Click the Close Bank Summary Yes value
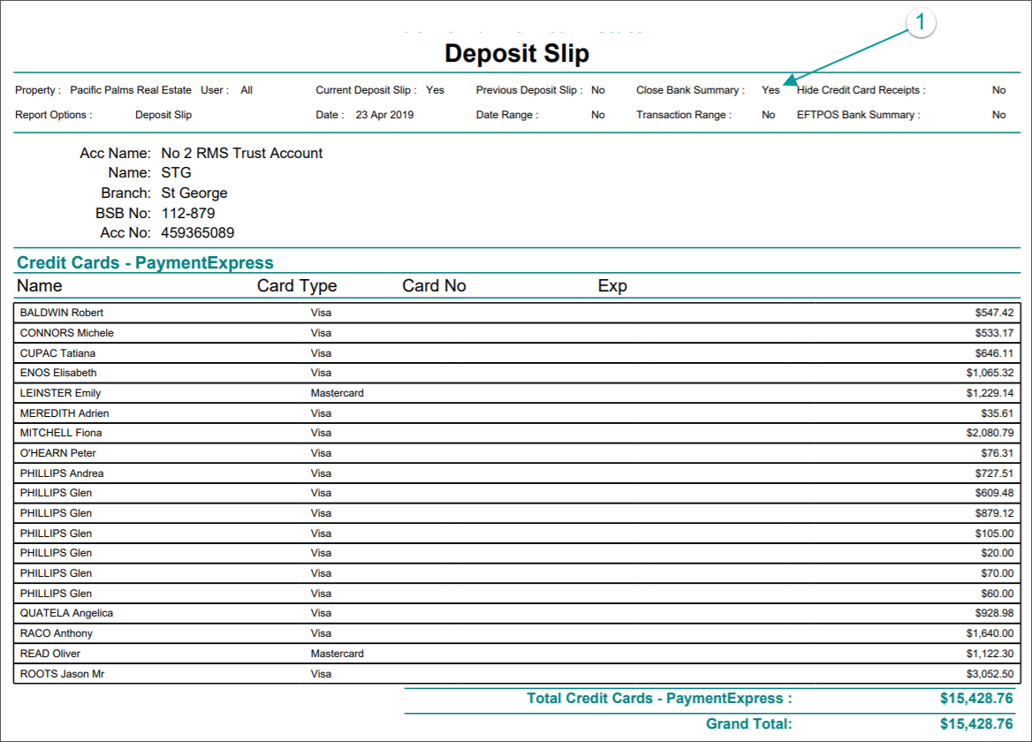 click(770, 90)
